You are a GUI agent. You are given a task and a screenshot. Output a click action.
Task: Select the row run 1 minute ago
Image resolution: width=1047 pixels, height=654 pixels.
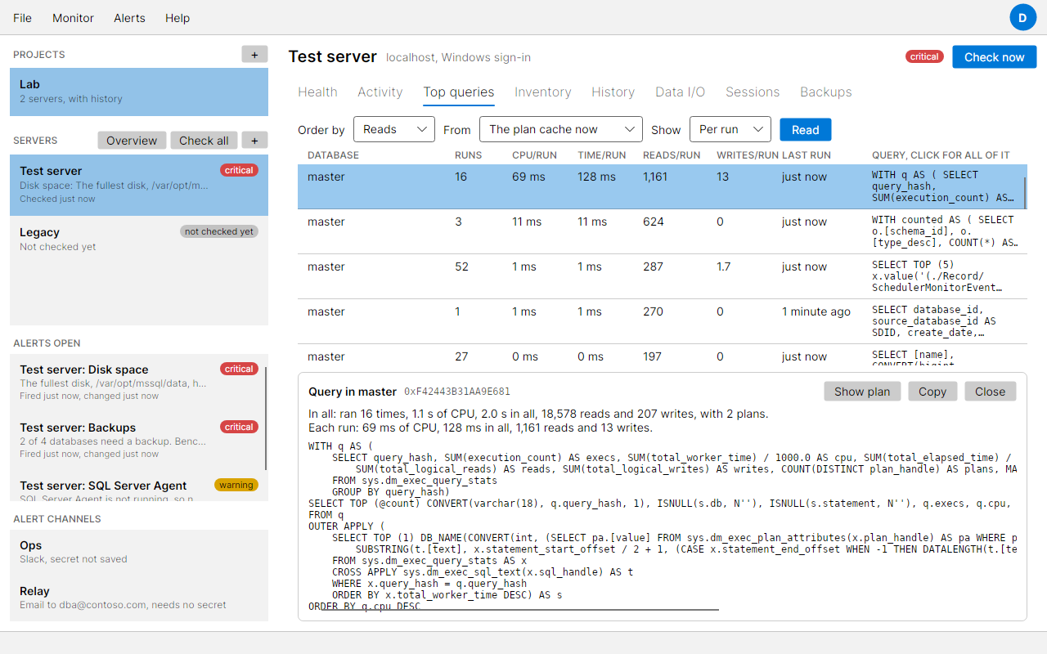click(663, 321)
